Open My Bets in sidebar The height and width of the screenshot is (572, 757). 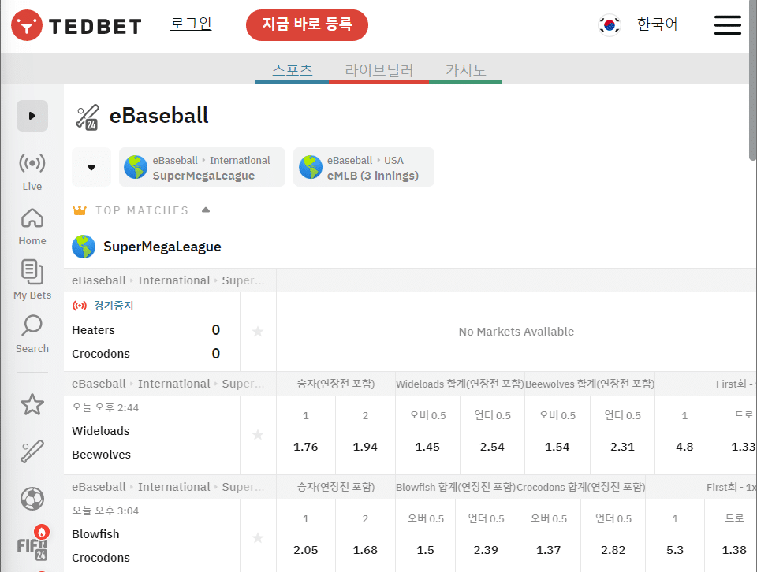[32, 280]
